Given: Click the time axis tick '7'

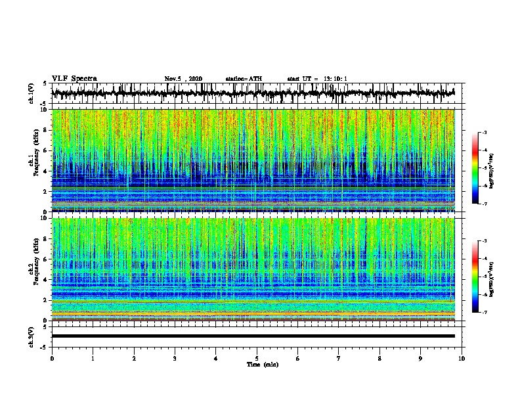Looking at the screenshot, I should click(x=339, y=359).
